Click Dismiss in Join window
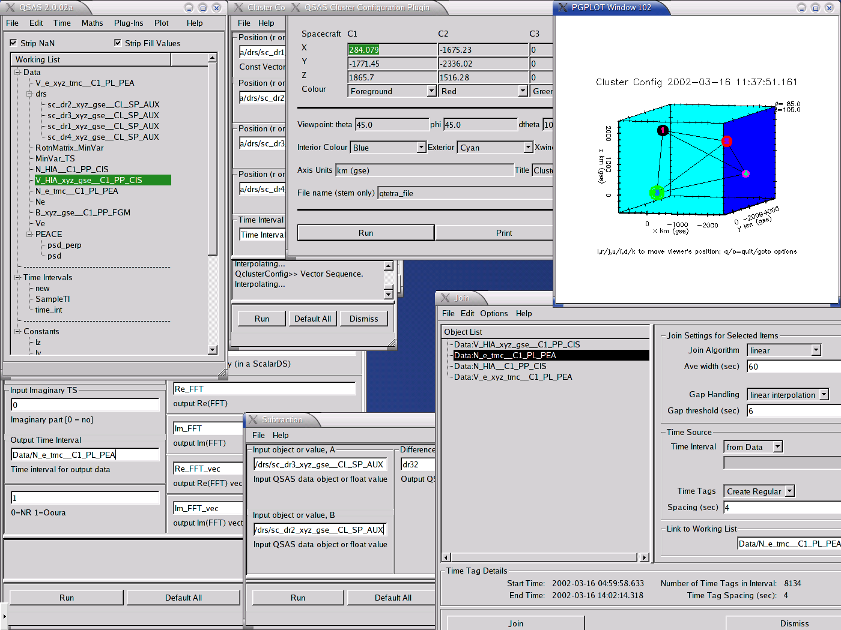 [794, 623]
